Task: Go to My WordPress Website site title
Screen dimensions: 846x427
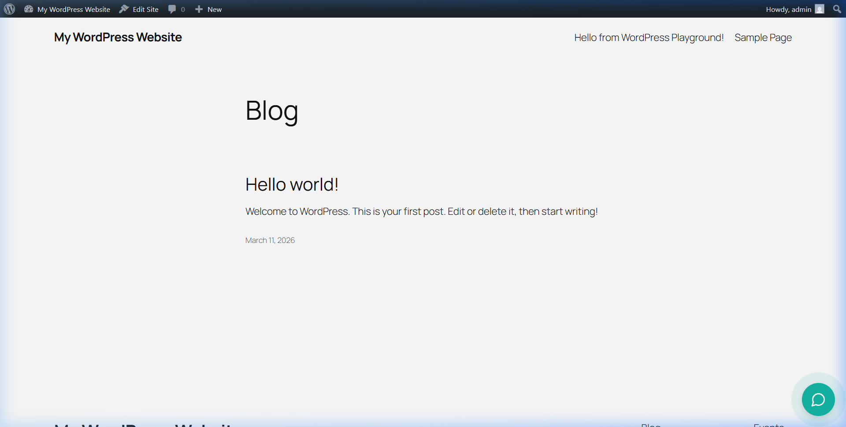Action: (118, 37)
